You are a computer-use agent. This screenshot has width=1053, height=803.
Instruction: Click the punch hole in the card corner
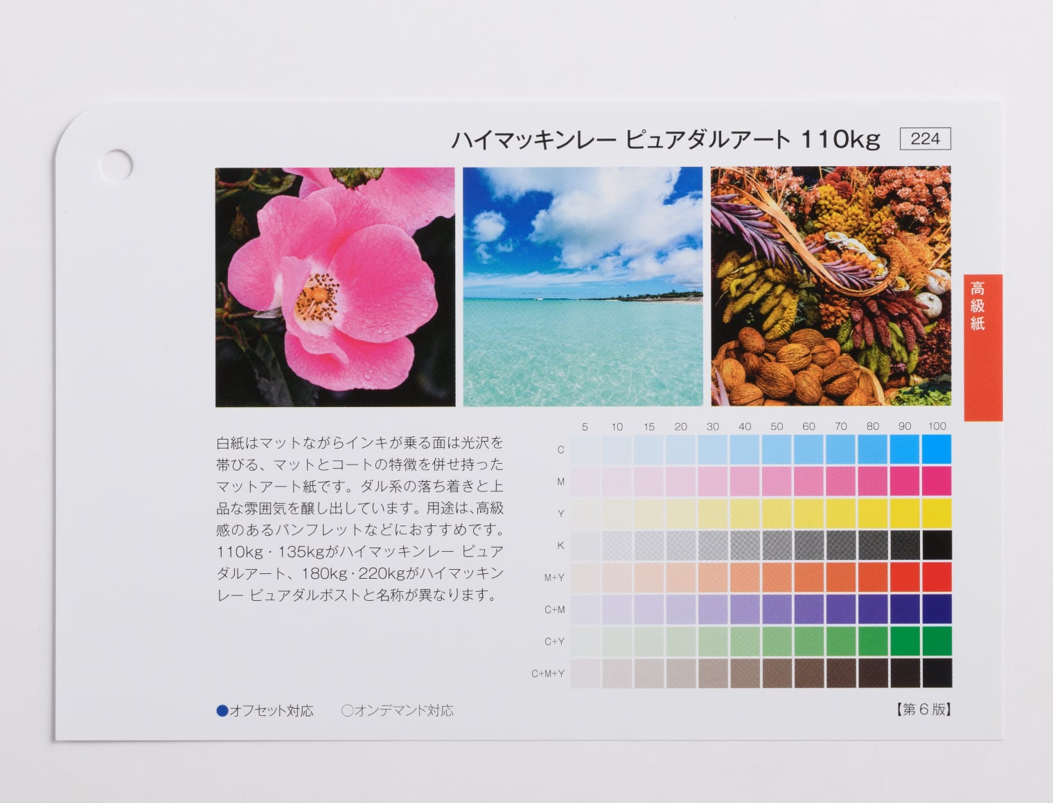pos(116,165)
